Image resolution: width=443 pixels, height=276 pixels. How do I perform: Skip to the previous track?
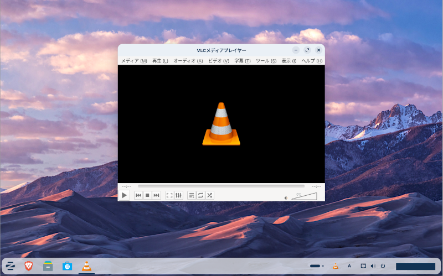tap(138, 195)
